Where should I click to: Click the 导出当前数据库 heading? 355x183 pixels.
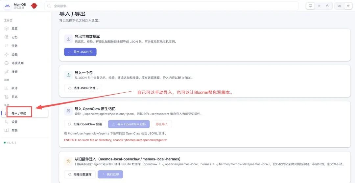(x=87, y=37)
